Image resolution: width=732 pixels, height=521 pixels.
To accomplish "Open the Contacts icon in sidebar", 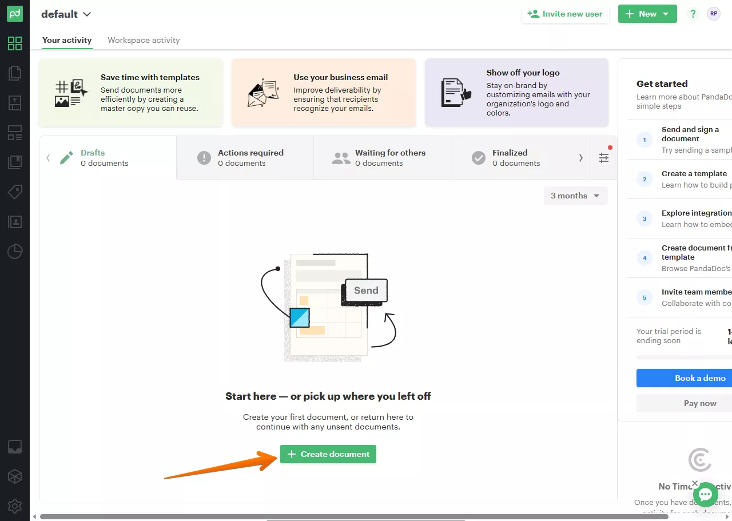I will (15, 222).
